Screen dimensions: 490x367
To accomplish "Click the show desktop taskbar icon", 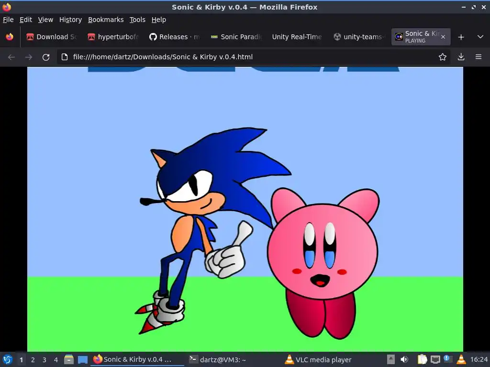I will tap(82, 360).
